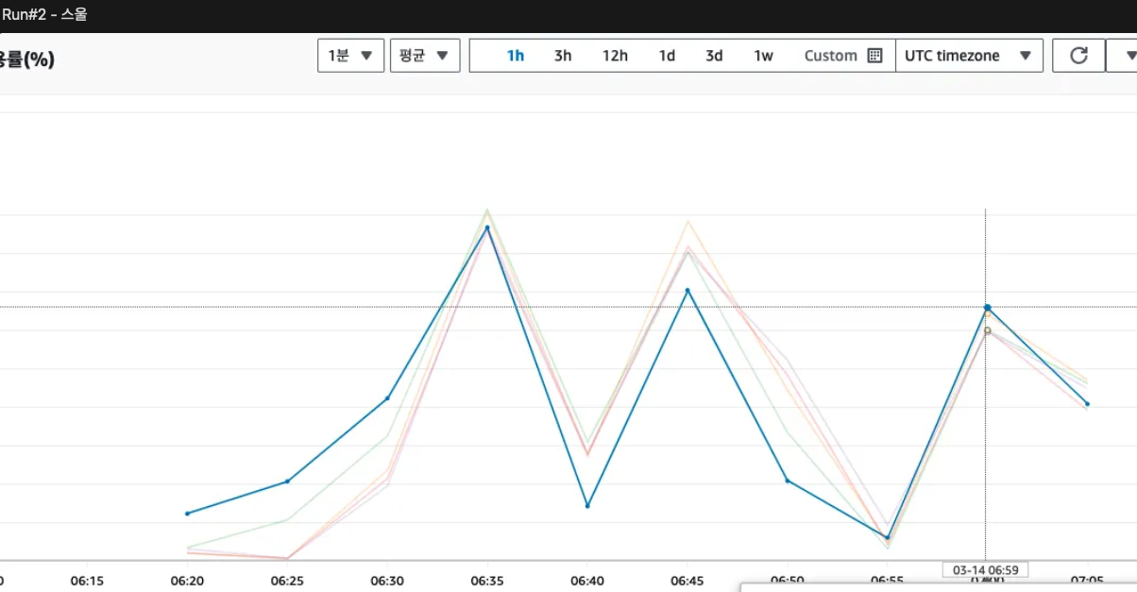Click the refresh graph icon

[x=1078, y=56]
